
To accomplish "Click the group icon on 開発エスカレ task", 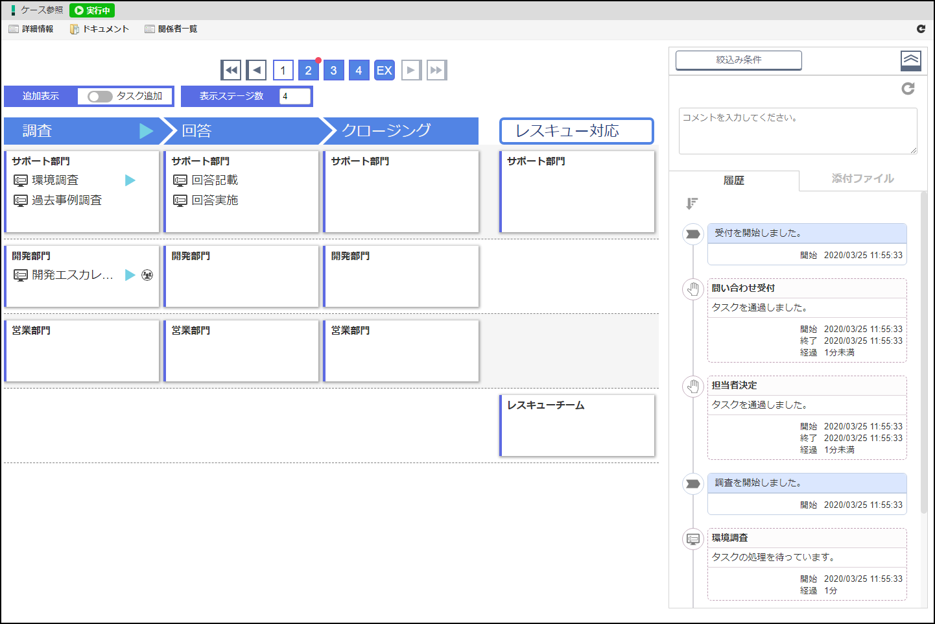I will tap(147, 275).
